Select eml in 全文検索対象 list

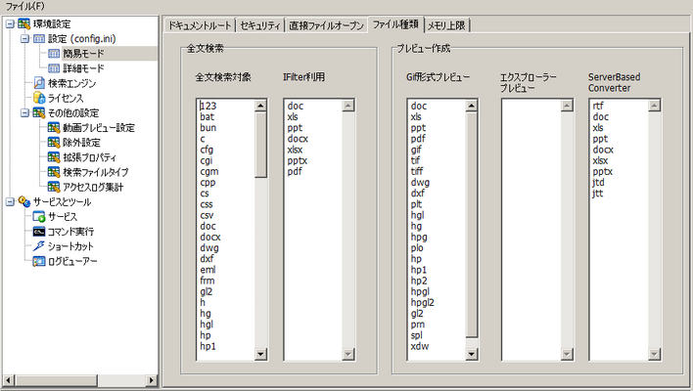pos(208,270)
